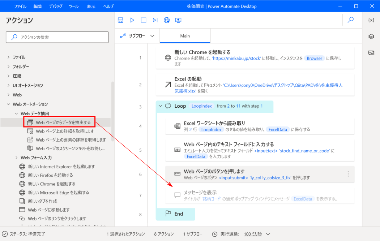
Task: Select 新しい Internet Explorer を起動します action
Action: (x=57, y=167)
